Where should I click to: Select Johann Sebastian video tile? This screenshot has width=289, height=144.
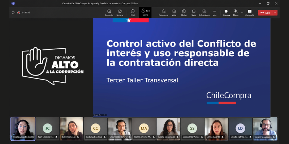tap(265, 129)
